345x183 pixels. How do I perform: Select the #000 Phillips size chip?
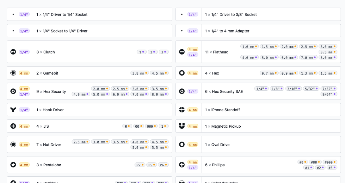[330, 162]
